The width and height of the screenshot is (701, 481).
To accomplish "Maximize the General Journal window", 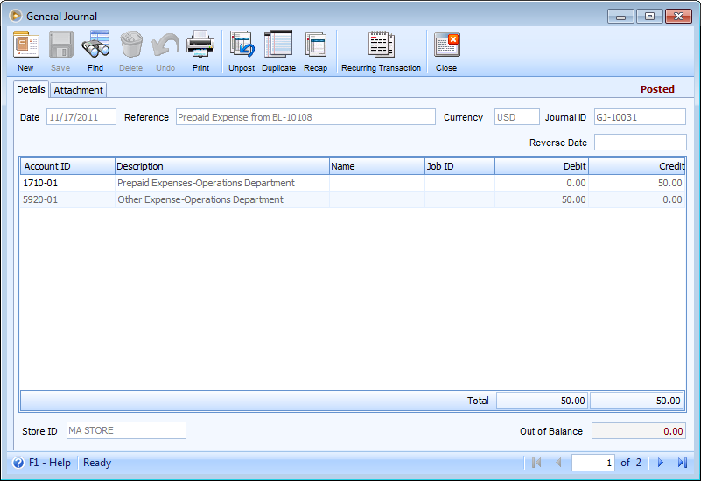I will click(x=649, y=17).
